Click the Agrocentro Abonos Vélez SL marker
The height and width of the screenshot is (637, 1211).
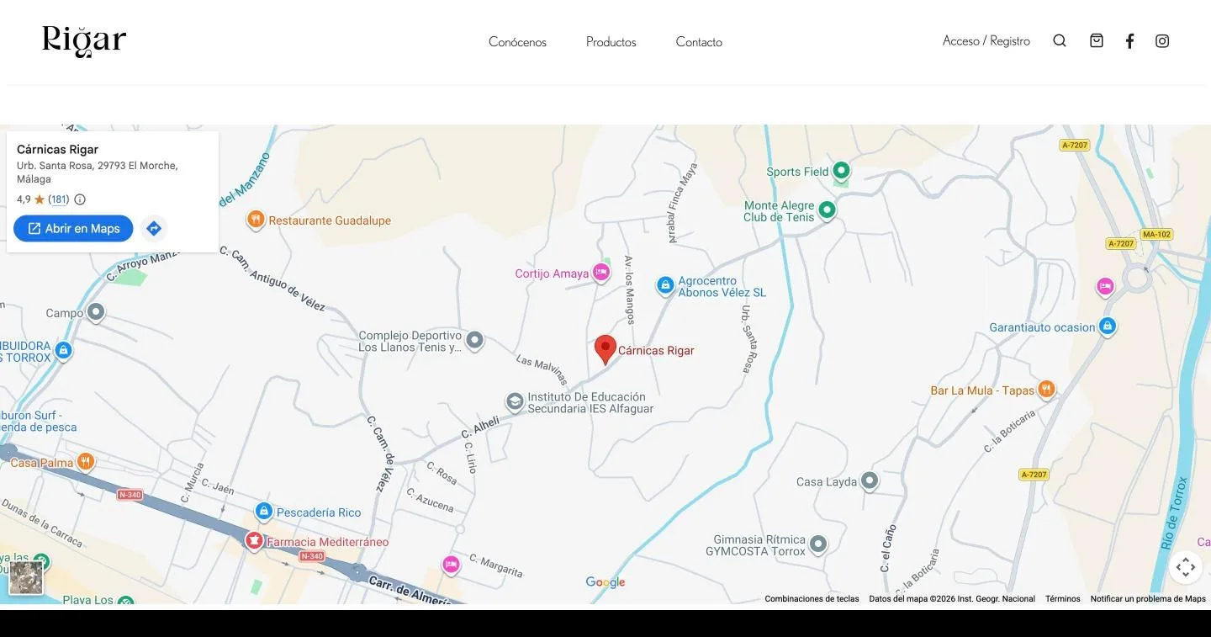[665, 286]
